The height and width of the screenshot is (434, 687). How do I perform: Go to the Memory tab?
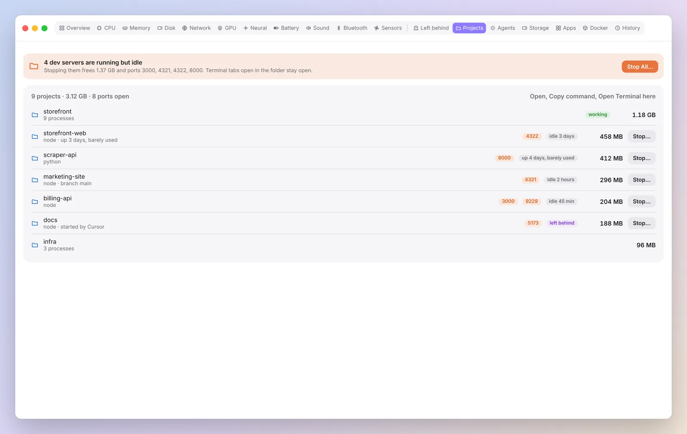coord(137,28)
